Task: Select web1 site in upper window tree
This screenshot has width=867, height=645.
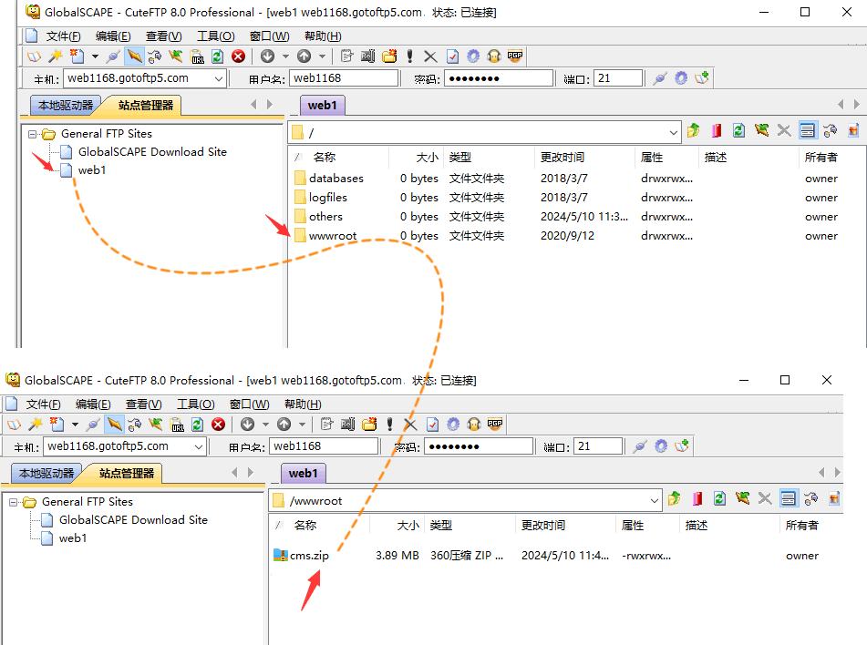Action: [91, 170]
